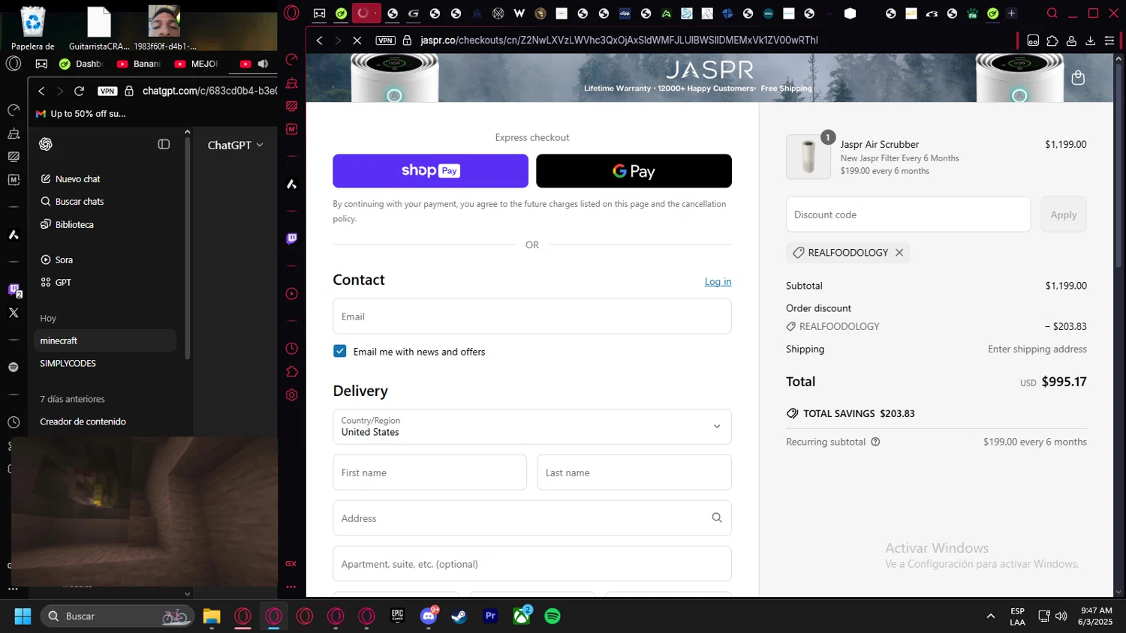Viewport: 1126px width, 633px height.
Task: Expand the Country/Region dropdown
Action: (x=532, y=426)
